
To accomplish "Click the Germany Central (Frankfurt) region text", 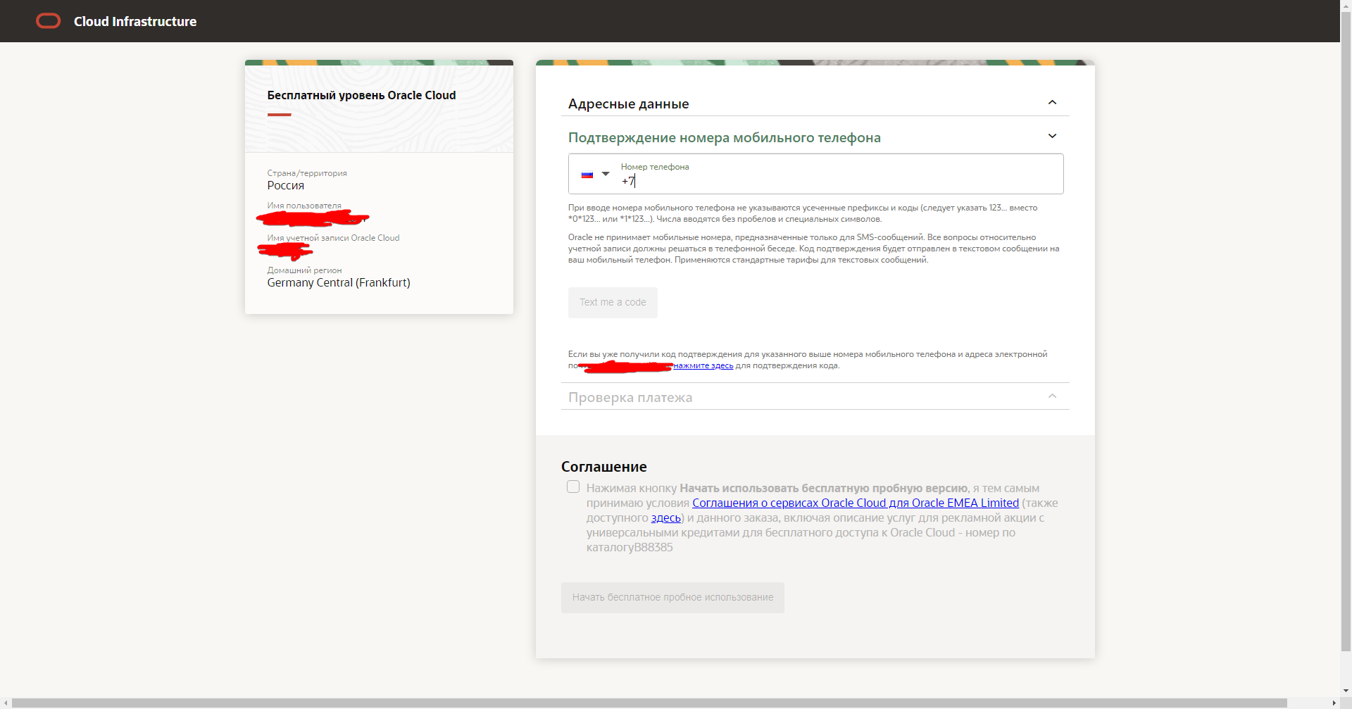I will pos(339,283).
